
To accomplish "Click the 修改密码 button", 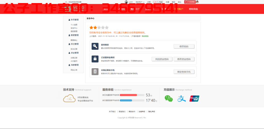I will click(x=184, y=47).
